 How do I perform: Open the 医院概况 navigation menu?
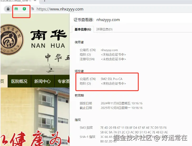pos(19,81)
